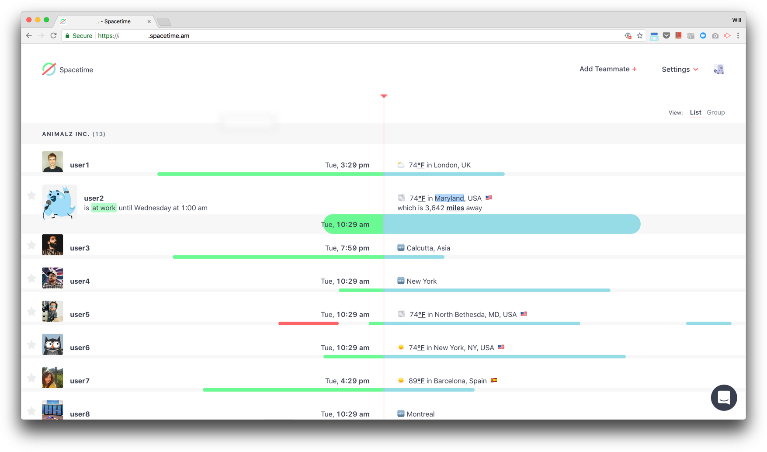The image size is (767, 452).
Task: Click user2's blue bird avatar
Action: coord(59,202)
